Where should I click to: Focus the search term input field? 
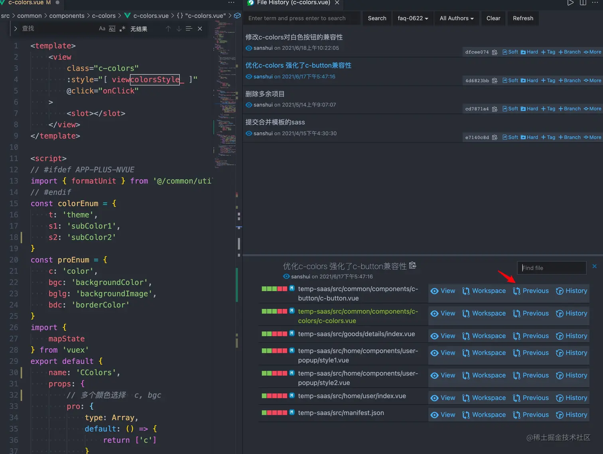pyautogui.click(x=302, y=18)
